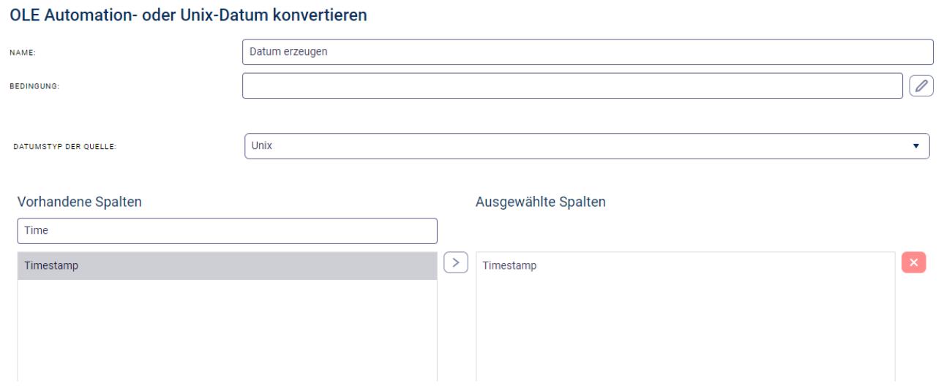Select Timestamp in the Ausgewählte Spalten list
The width and height of the screenshot is (944, 388).
(x=510, y=266)
